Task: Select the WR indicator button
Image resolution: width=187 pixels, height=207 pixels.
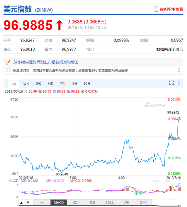Action: pyautogui.click(x=126, y=202)
